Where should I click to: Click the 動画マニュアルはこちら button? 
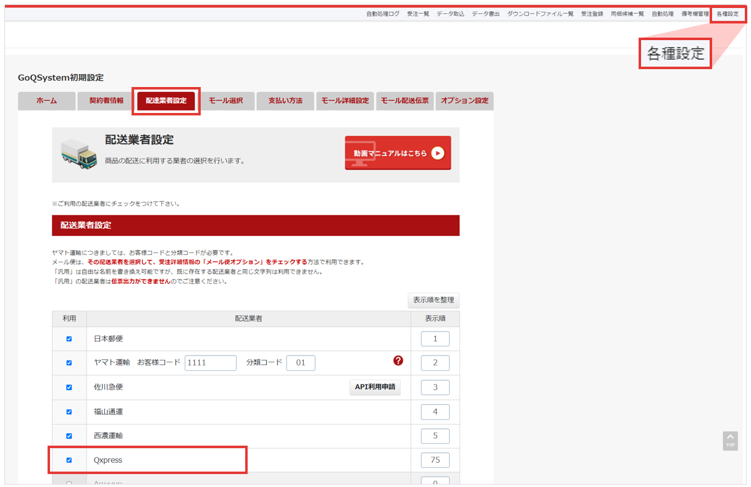pos(398,153)
